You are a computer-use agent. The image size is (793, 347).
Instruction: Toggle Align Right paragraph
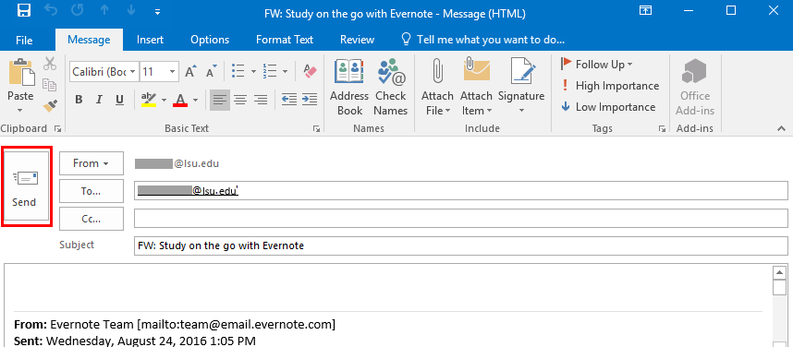click(261, 100)
